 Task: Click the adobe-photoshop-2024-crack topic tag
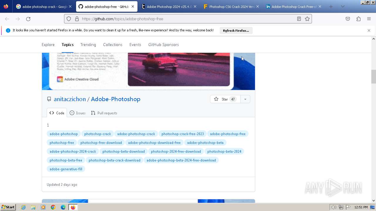click(x=73, y=152)
